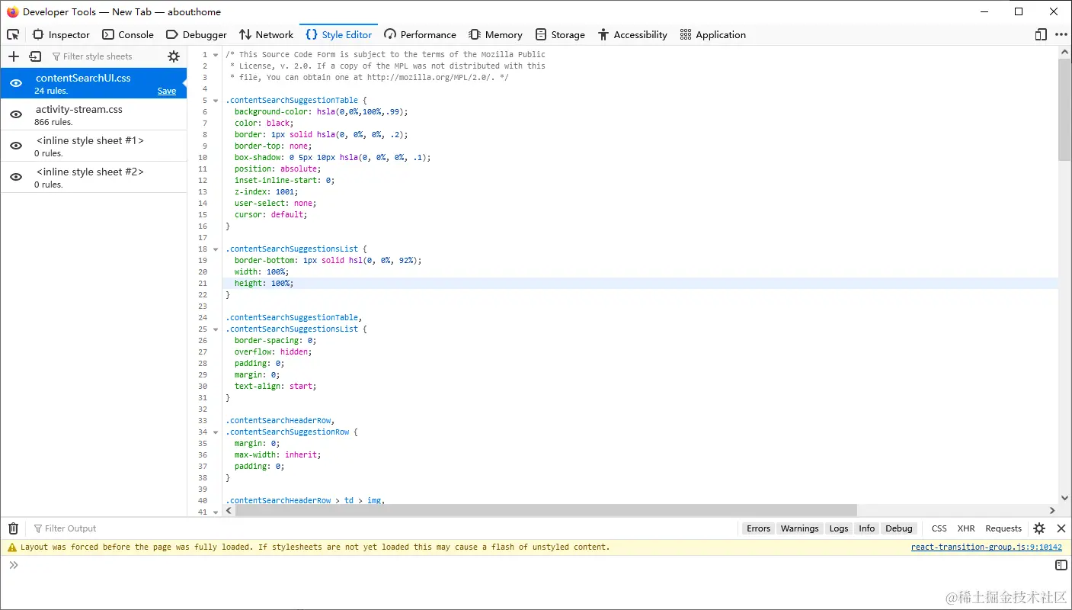Screen dimensions: 1072x610
Task: Import a style sheet icon
Action: 35,56
